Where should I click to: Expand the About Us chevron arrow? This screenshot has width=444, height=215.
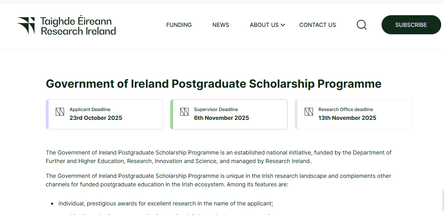pos(283,25)
